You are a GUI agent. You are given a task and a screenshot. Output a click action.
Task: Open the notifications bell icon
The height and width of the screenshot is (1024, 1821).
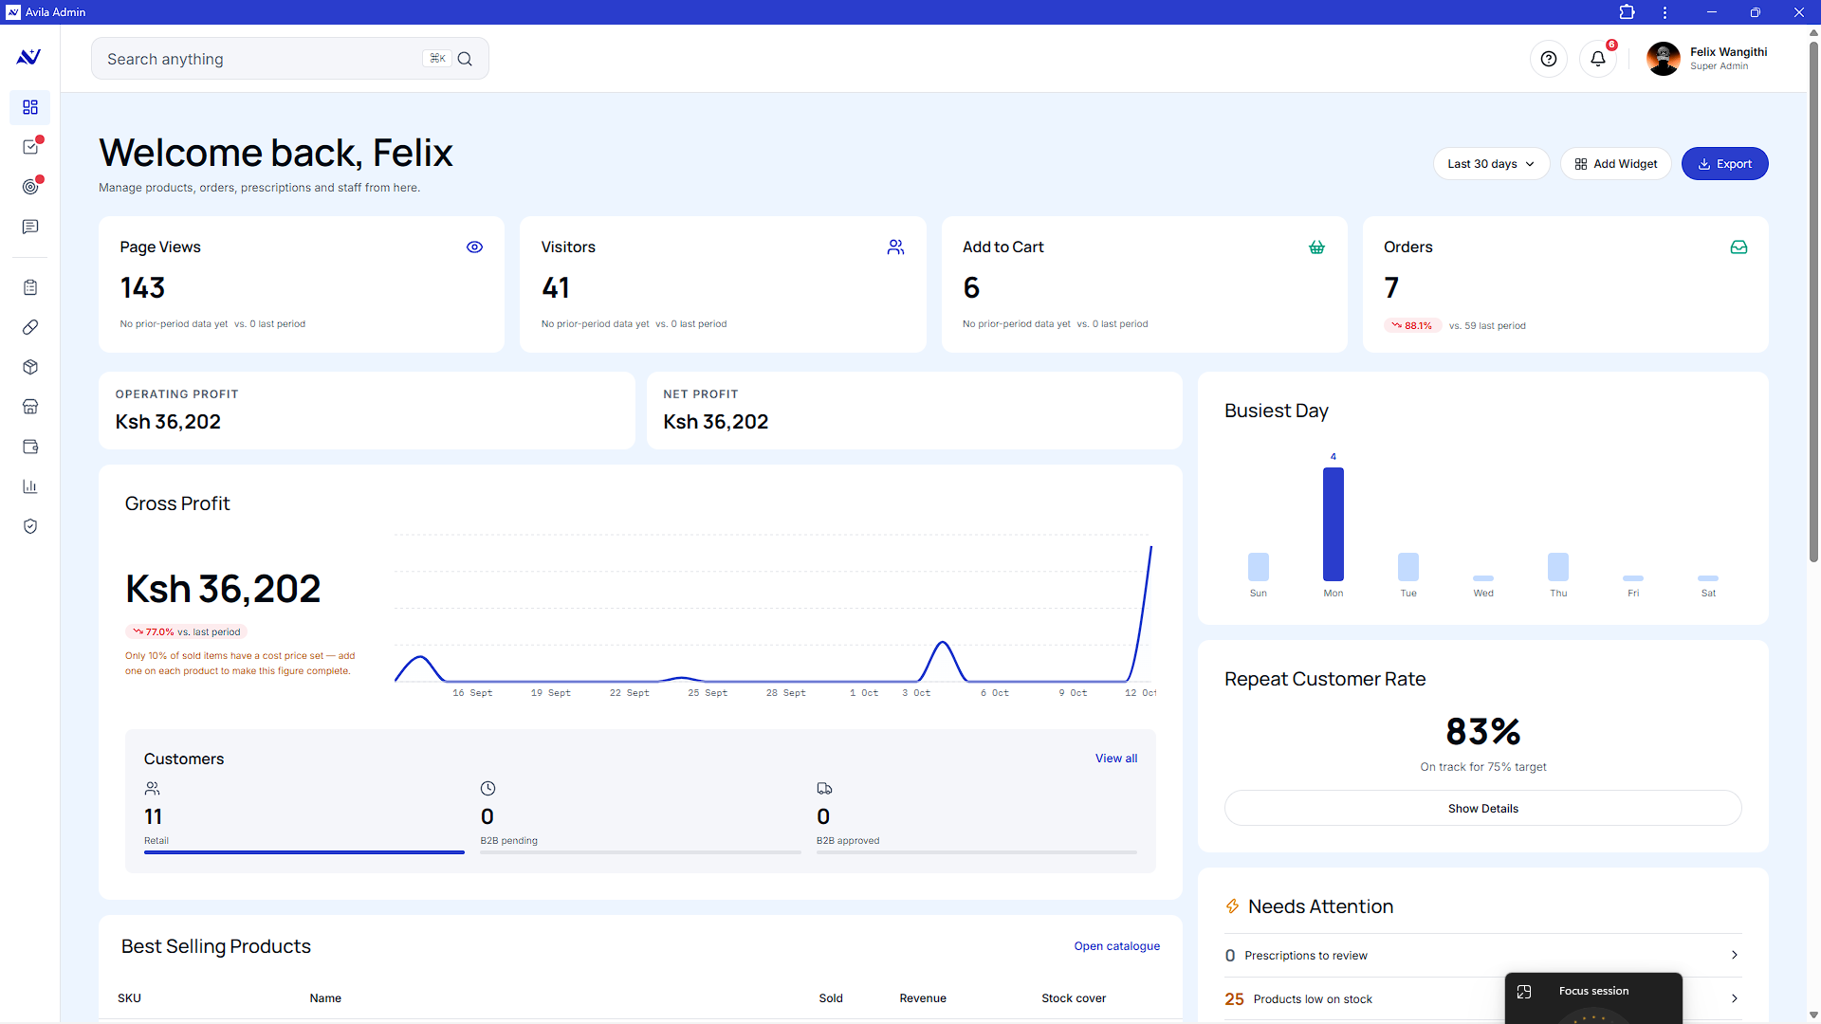tap(1598, 59)
